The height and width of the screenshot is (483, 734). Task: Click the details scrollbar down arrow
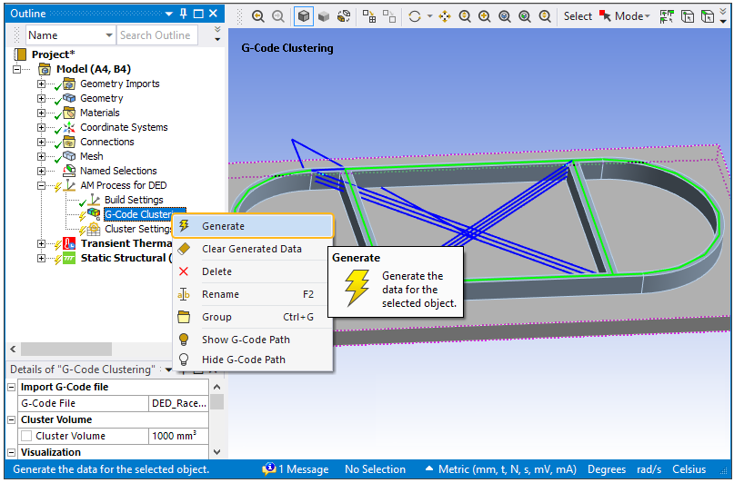pos(216,452)
